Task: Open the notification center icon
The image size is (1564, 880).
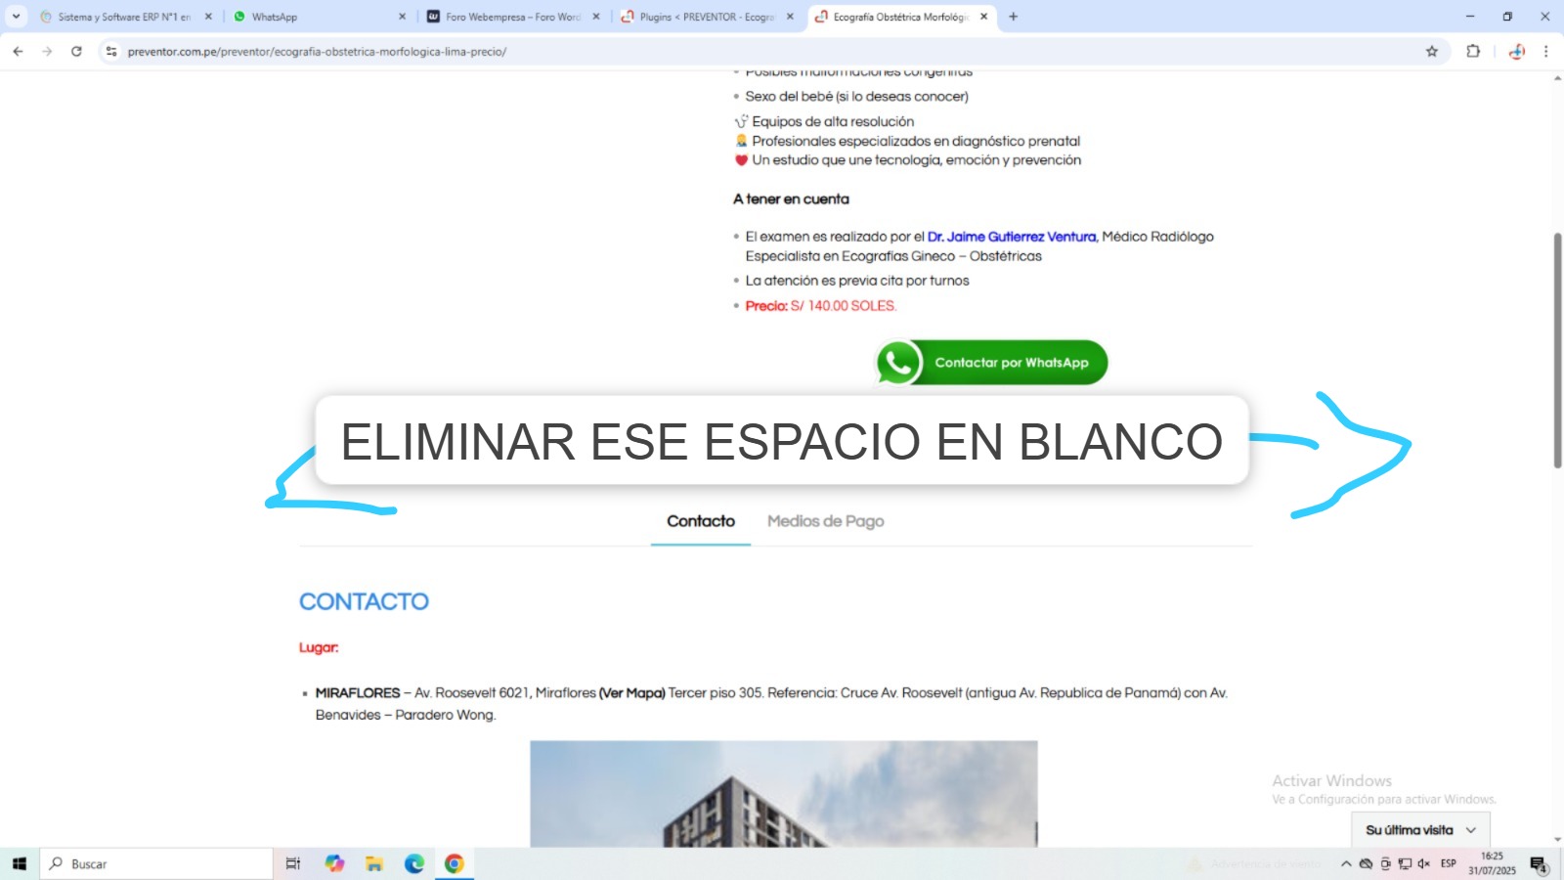Action: click(1539, 864)
